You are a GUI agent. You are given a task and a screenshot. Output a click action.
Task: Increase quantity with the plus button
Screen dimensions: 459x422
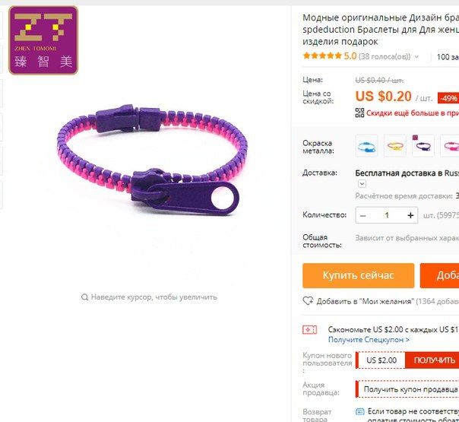click(x=410, y=215)
